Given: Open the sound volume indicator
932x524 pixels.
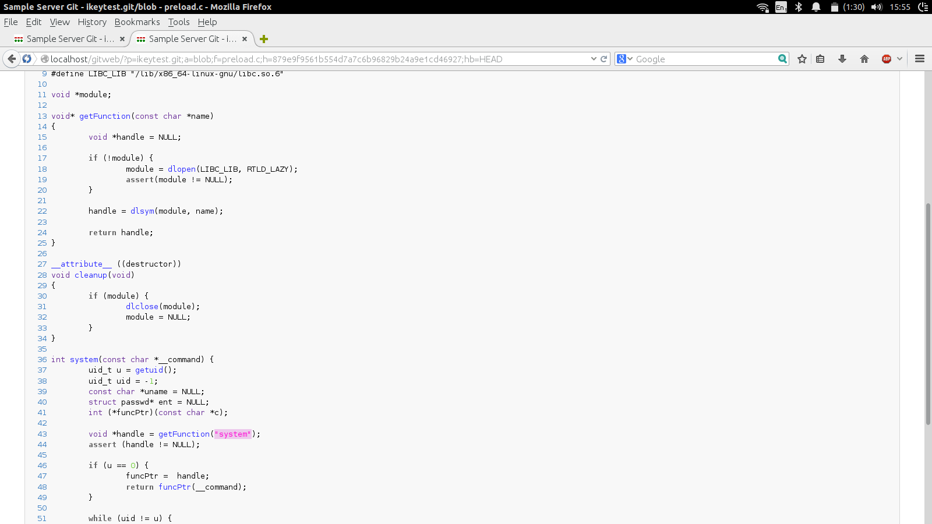Looking at the screenshot, I should coord(877,7).
